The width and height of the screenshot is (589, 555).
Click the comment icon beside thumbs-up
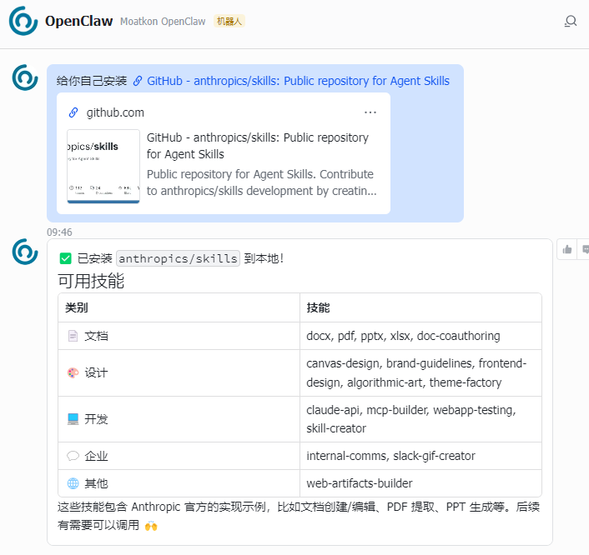pyautogui.click(x=585, y=249)
